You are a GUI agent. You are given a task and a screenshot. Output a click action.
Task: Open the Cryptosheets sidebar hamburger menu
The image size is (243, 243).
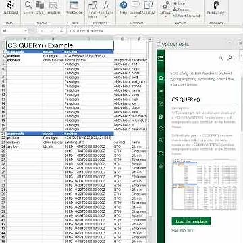[161, 58]
